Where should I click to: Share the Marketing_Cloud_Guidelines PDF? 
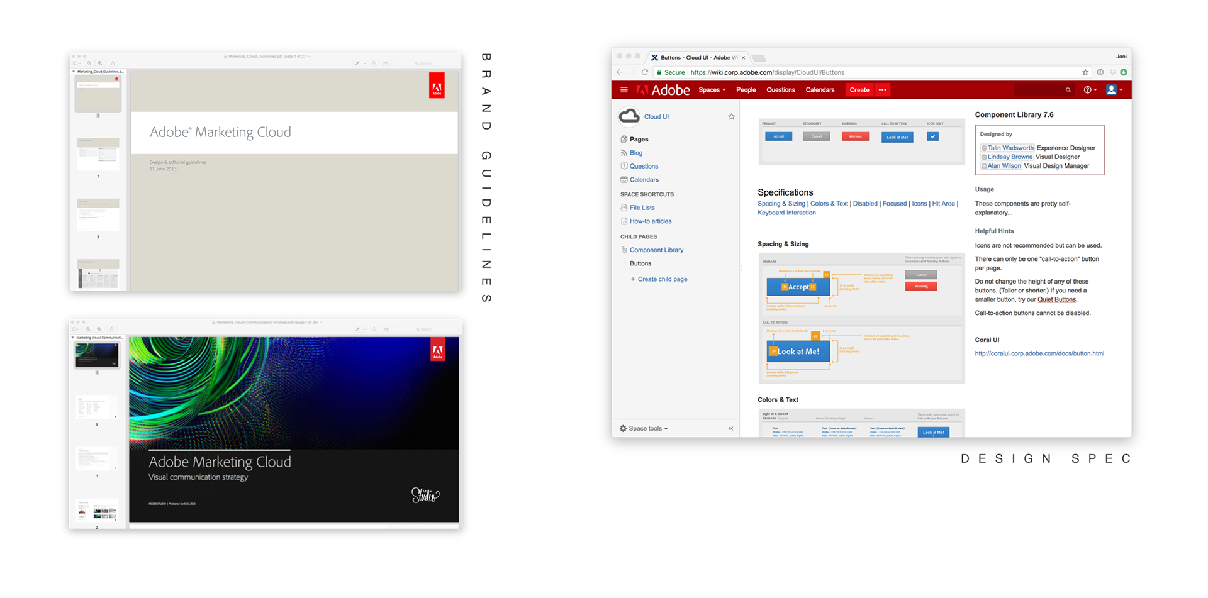pos(113,63)
